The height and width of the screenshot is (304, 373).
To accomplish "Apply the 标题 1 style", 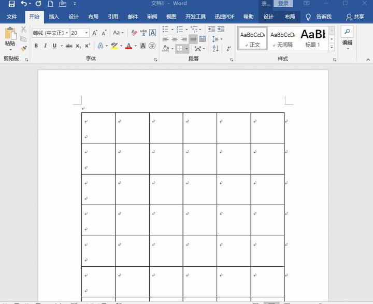I will tap(312, 38).
